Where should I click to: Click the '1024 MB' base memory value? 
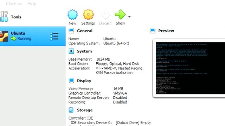point(103,59)
